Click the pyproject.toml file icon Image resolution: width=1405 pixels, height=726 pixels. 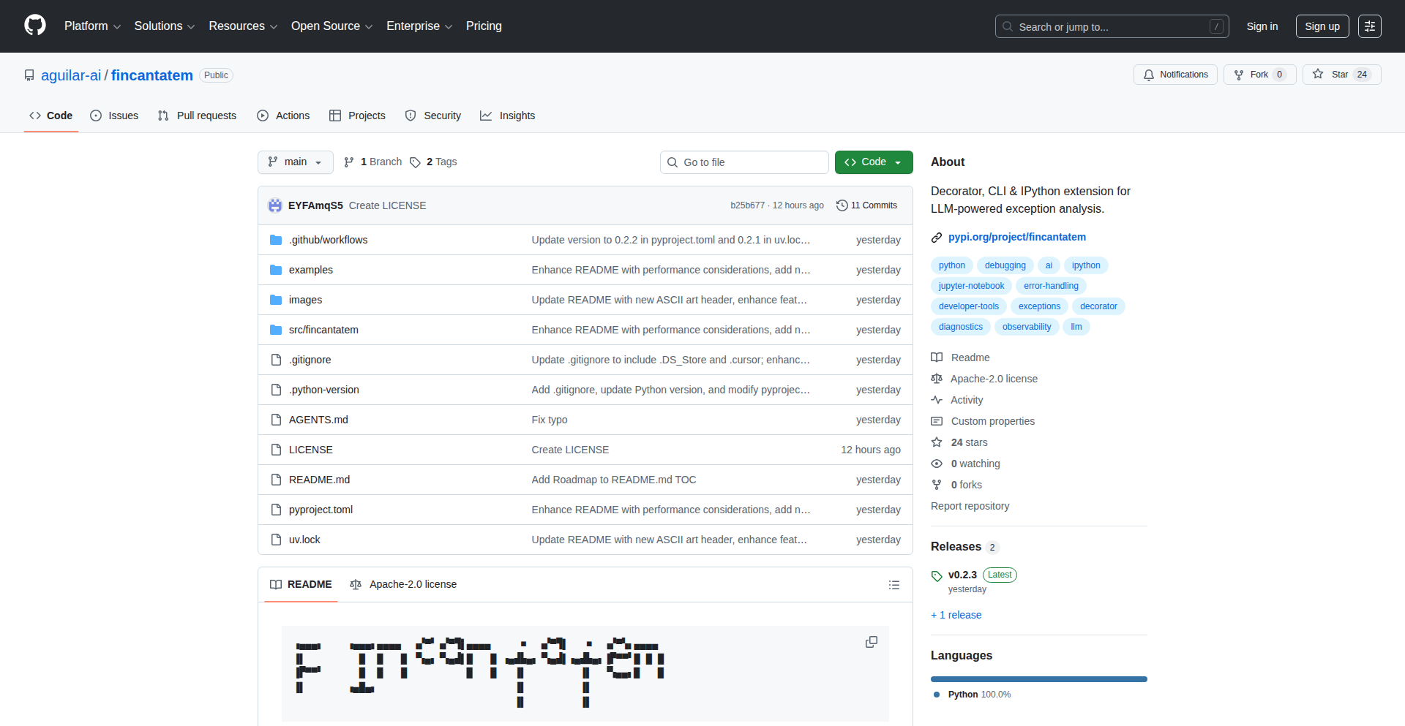click(276, 510)
